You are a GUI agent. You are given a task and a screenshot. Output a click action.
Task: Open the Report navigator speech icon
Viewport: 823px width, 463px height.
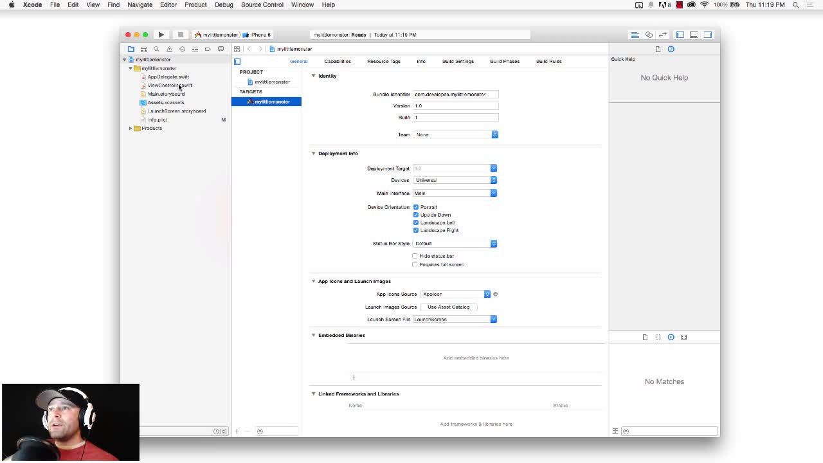coord(221,49)
